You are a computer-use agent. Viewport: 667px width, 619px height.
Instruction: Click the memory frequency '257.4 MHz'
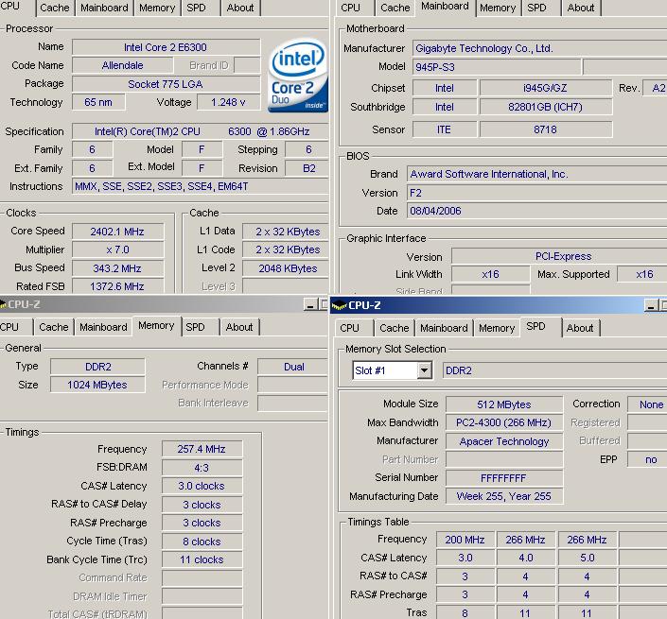[202, 449]
